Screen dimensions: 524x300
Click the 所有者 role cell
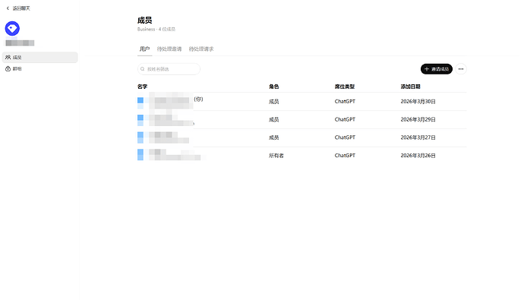coord(276,156)
